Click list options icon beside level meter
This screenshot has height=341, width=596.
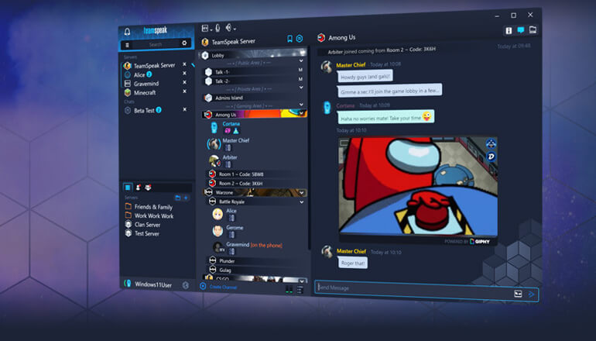(300, 290)
